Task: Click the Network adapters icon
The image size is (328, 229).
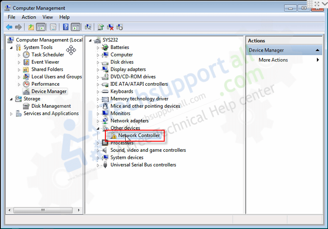Action: point(105,121)
